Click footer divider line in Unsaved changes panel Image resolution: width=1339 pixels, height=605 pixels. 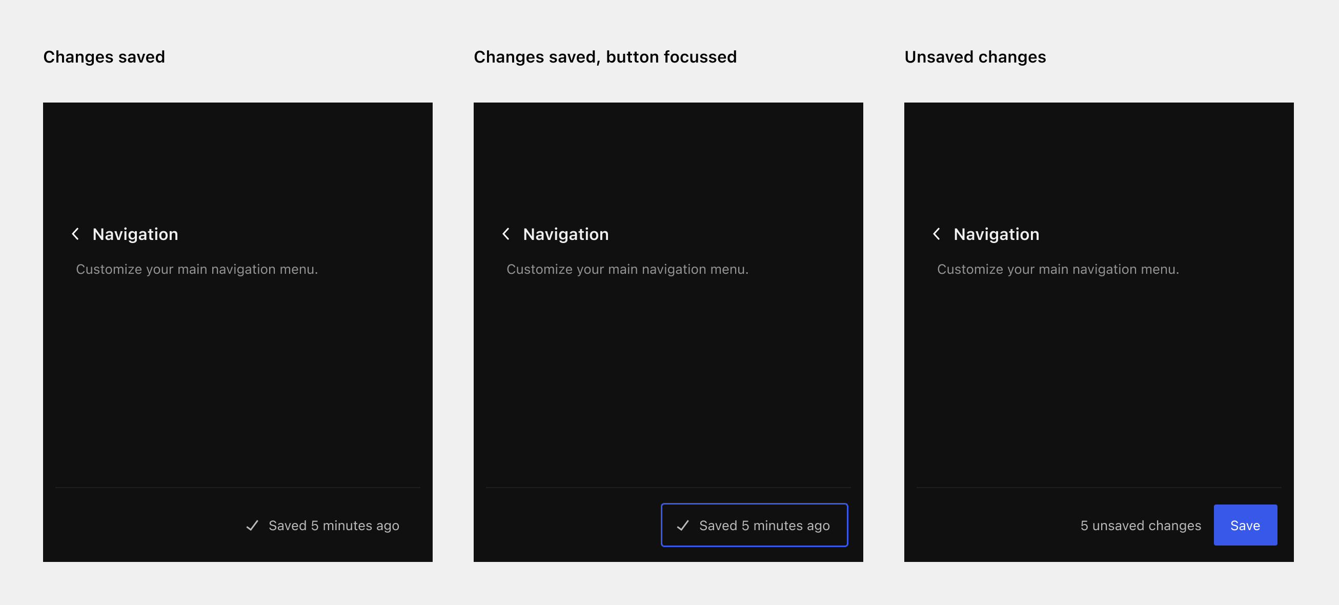pyautogui.click(x=1099, y=488)
